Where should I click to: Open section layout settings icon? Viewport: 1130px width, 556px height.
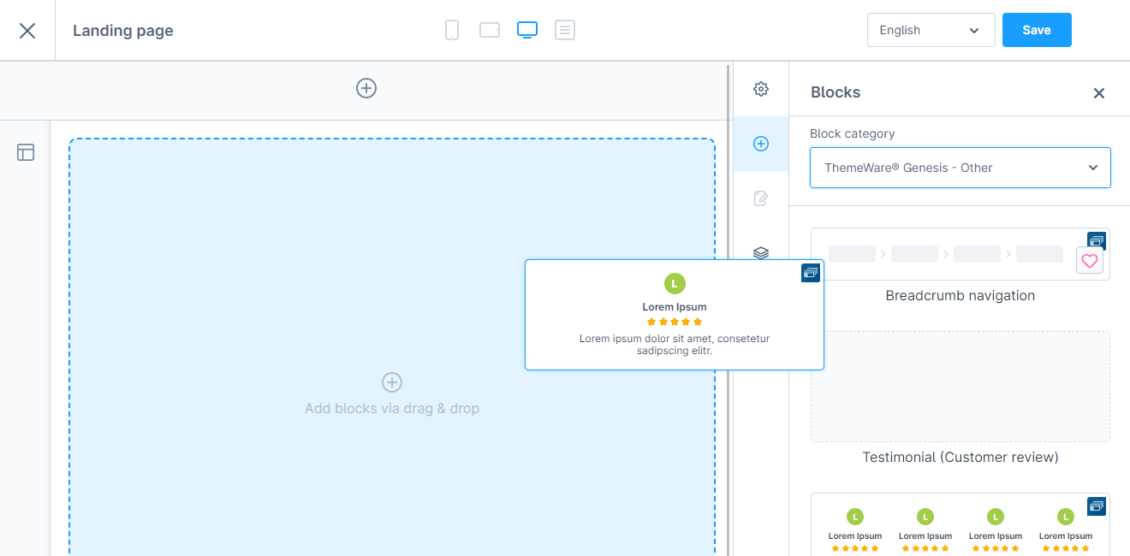26,152
